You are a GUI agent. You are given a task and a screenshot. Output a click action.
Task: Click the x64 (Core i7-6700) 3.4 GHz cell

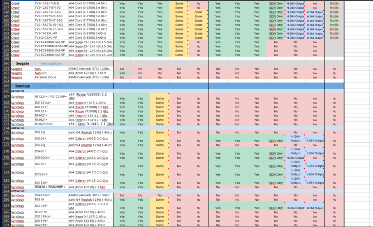91,3
